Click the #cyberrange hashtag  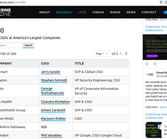[153, 26]
